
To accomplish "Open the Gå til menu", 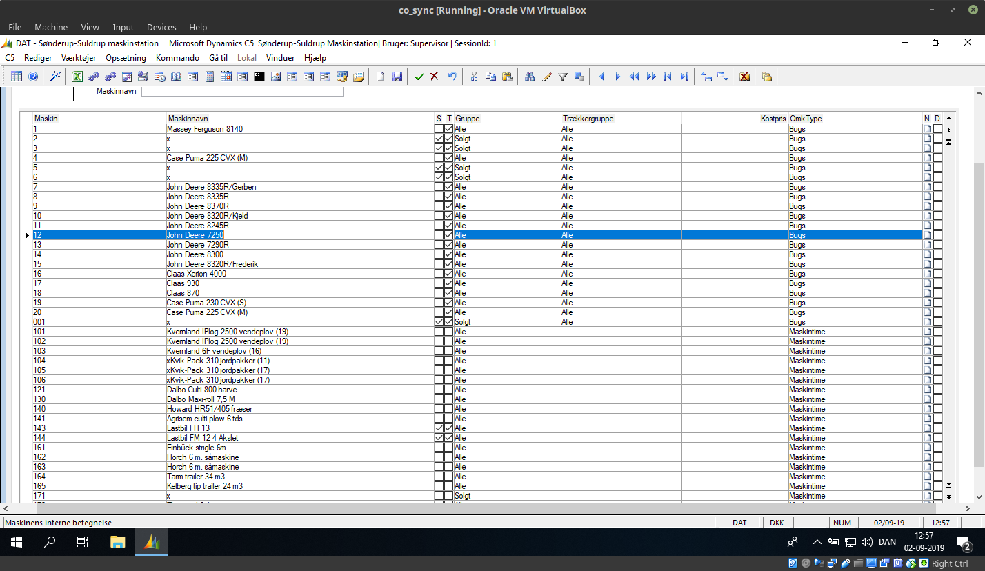I will [x=218, y=58].
